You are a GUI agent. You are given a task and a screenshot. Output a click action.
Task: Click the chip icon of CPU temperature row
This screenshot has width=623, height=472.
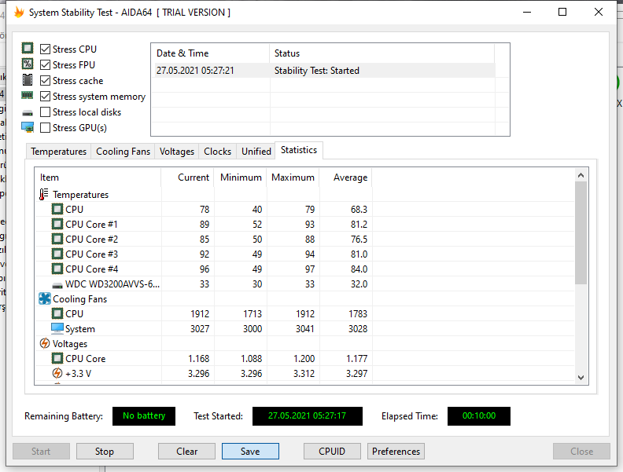pyautogui.click(x=57, y=209)
